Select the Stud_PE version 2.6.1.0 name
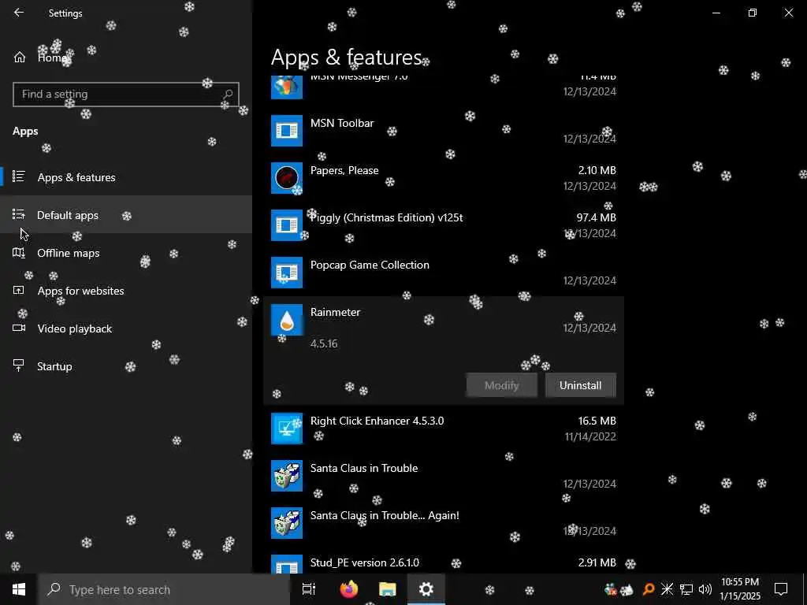The image size is (807, 605). click(364, 562)
